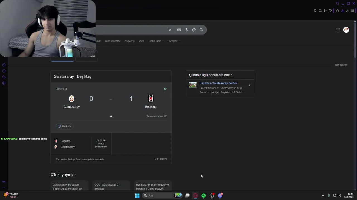357x200 pixels.
Task: Open Opera profile account icon
Action: (x=342, y=11)
